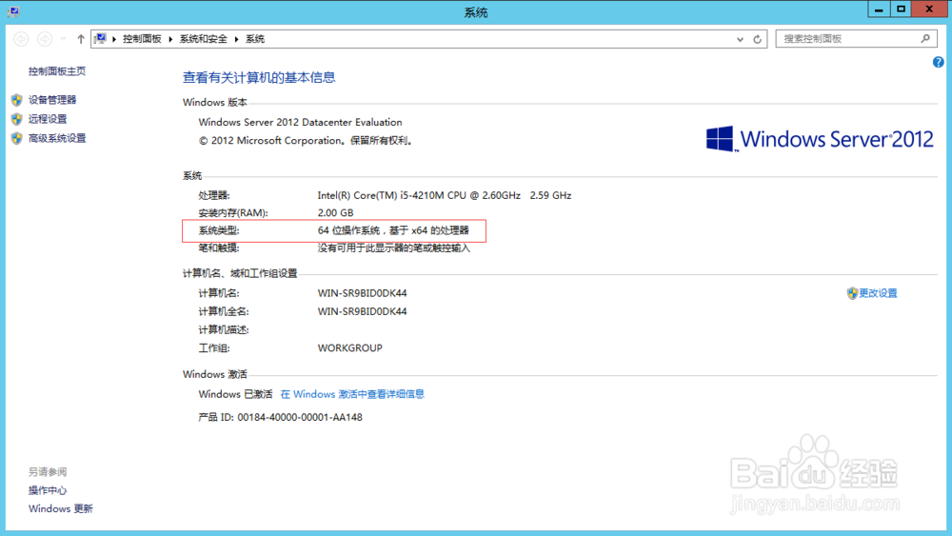952x536 pixels.
Task: Click 计算机全名 value WIN-SR9BID0DK44
Action: click(x=362, y=311)
